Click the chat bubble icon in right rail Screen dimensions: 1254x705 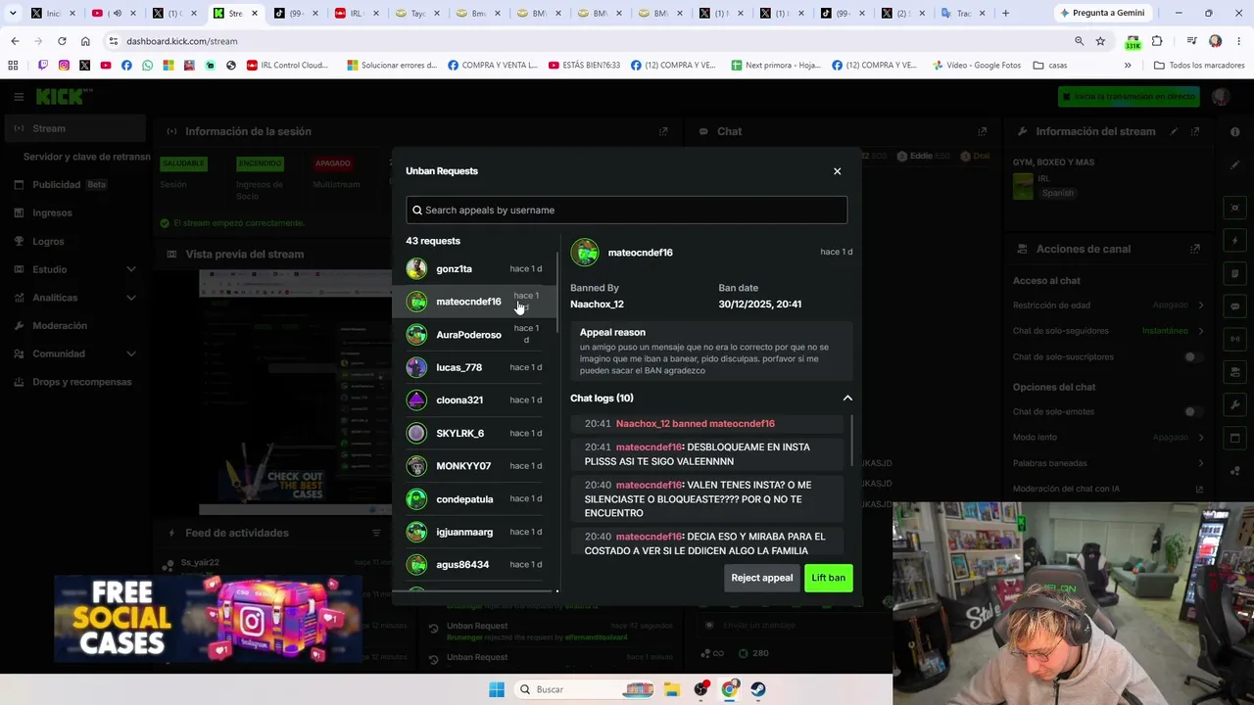coord(1234,306)
